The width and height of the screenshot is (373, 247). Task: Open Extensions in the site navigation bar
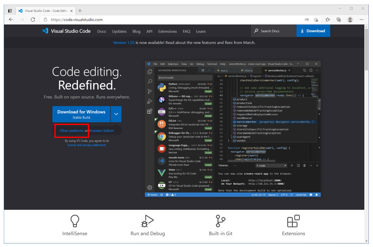(x=167, y=31)
